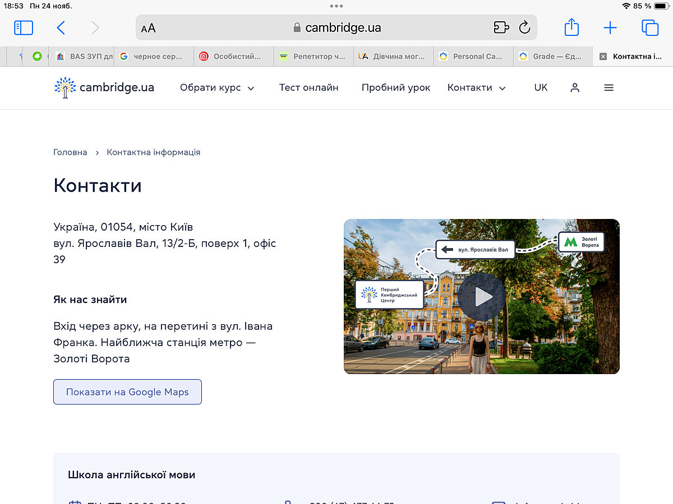
Task: Click the Показати на Google Maps button
Action: click(127, 392)
